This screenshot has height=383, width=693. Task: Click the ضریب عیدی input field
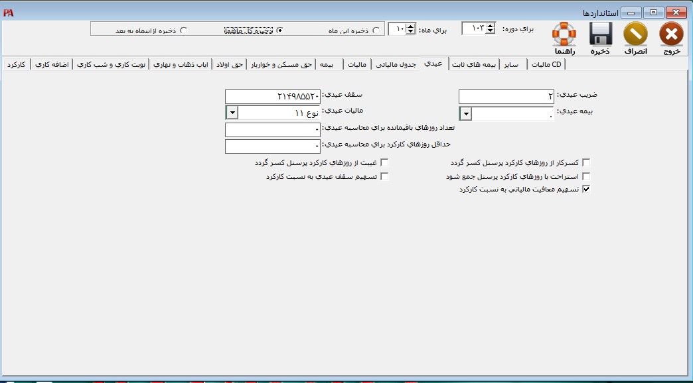tap(506, 97)
